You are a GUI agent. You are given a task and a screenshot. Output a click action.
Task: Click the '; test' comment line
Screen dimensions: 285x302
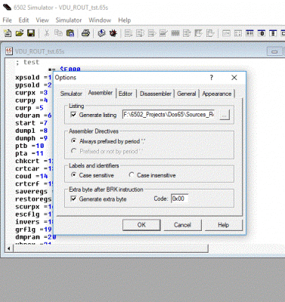(x=27, y=62)
